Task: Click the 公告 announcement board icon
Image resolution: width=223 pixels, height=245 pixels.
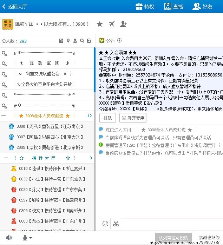Action: pyautogui.click(x=102, y=40)
